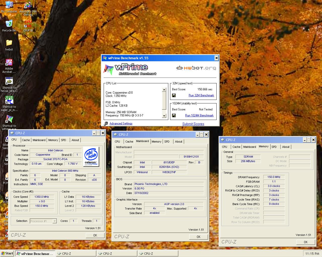Open About tab in the CPU tab CPU-Z window
This screenshot has width=322, height=257.
click(x=75, y=140)
